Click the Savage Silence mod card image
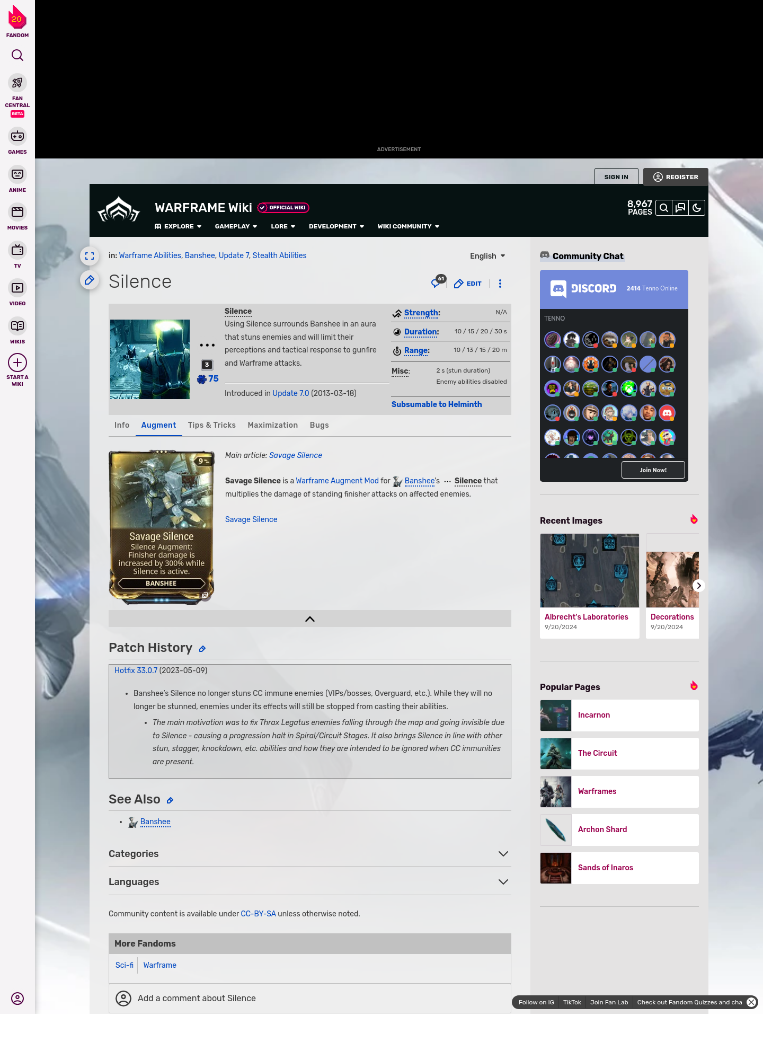The height and width of the screenshot is (1060, 763). (162, 527)
